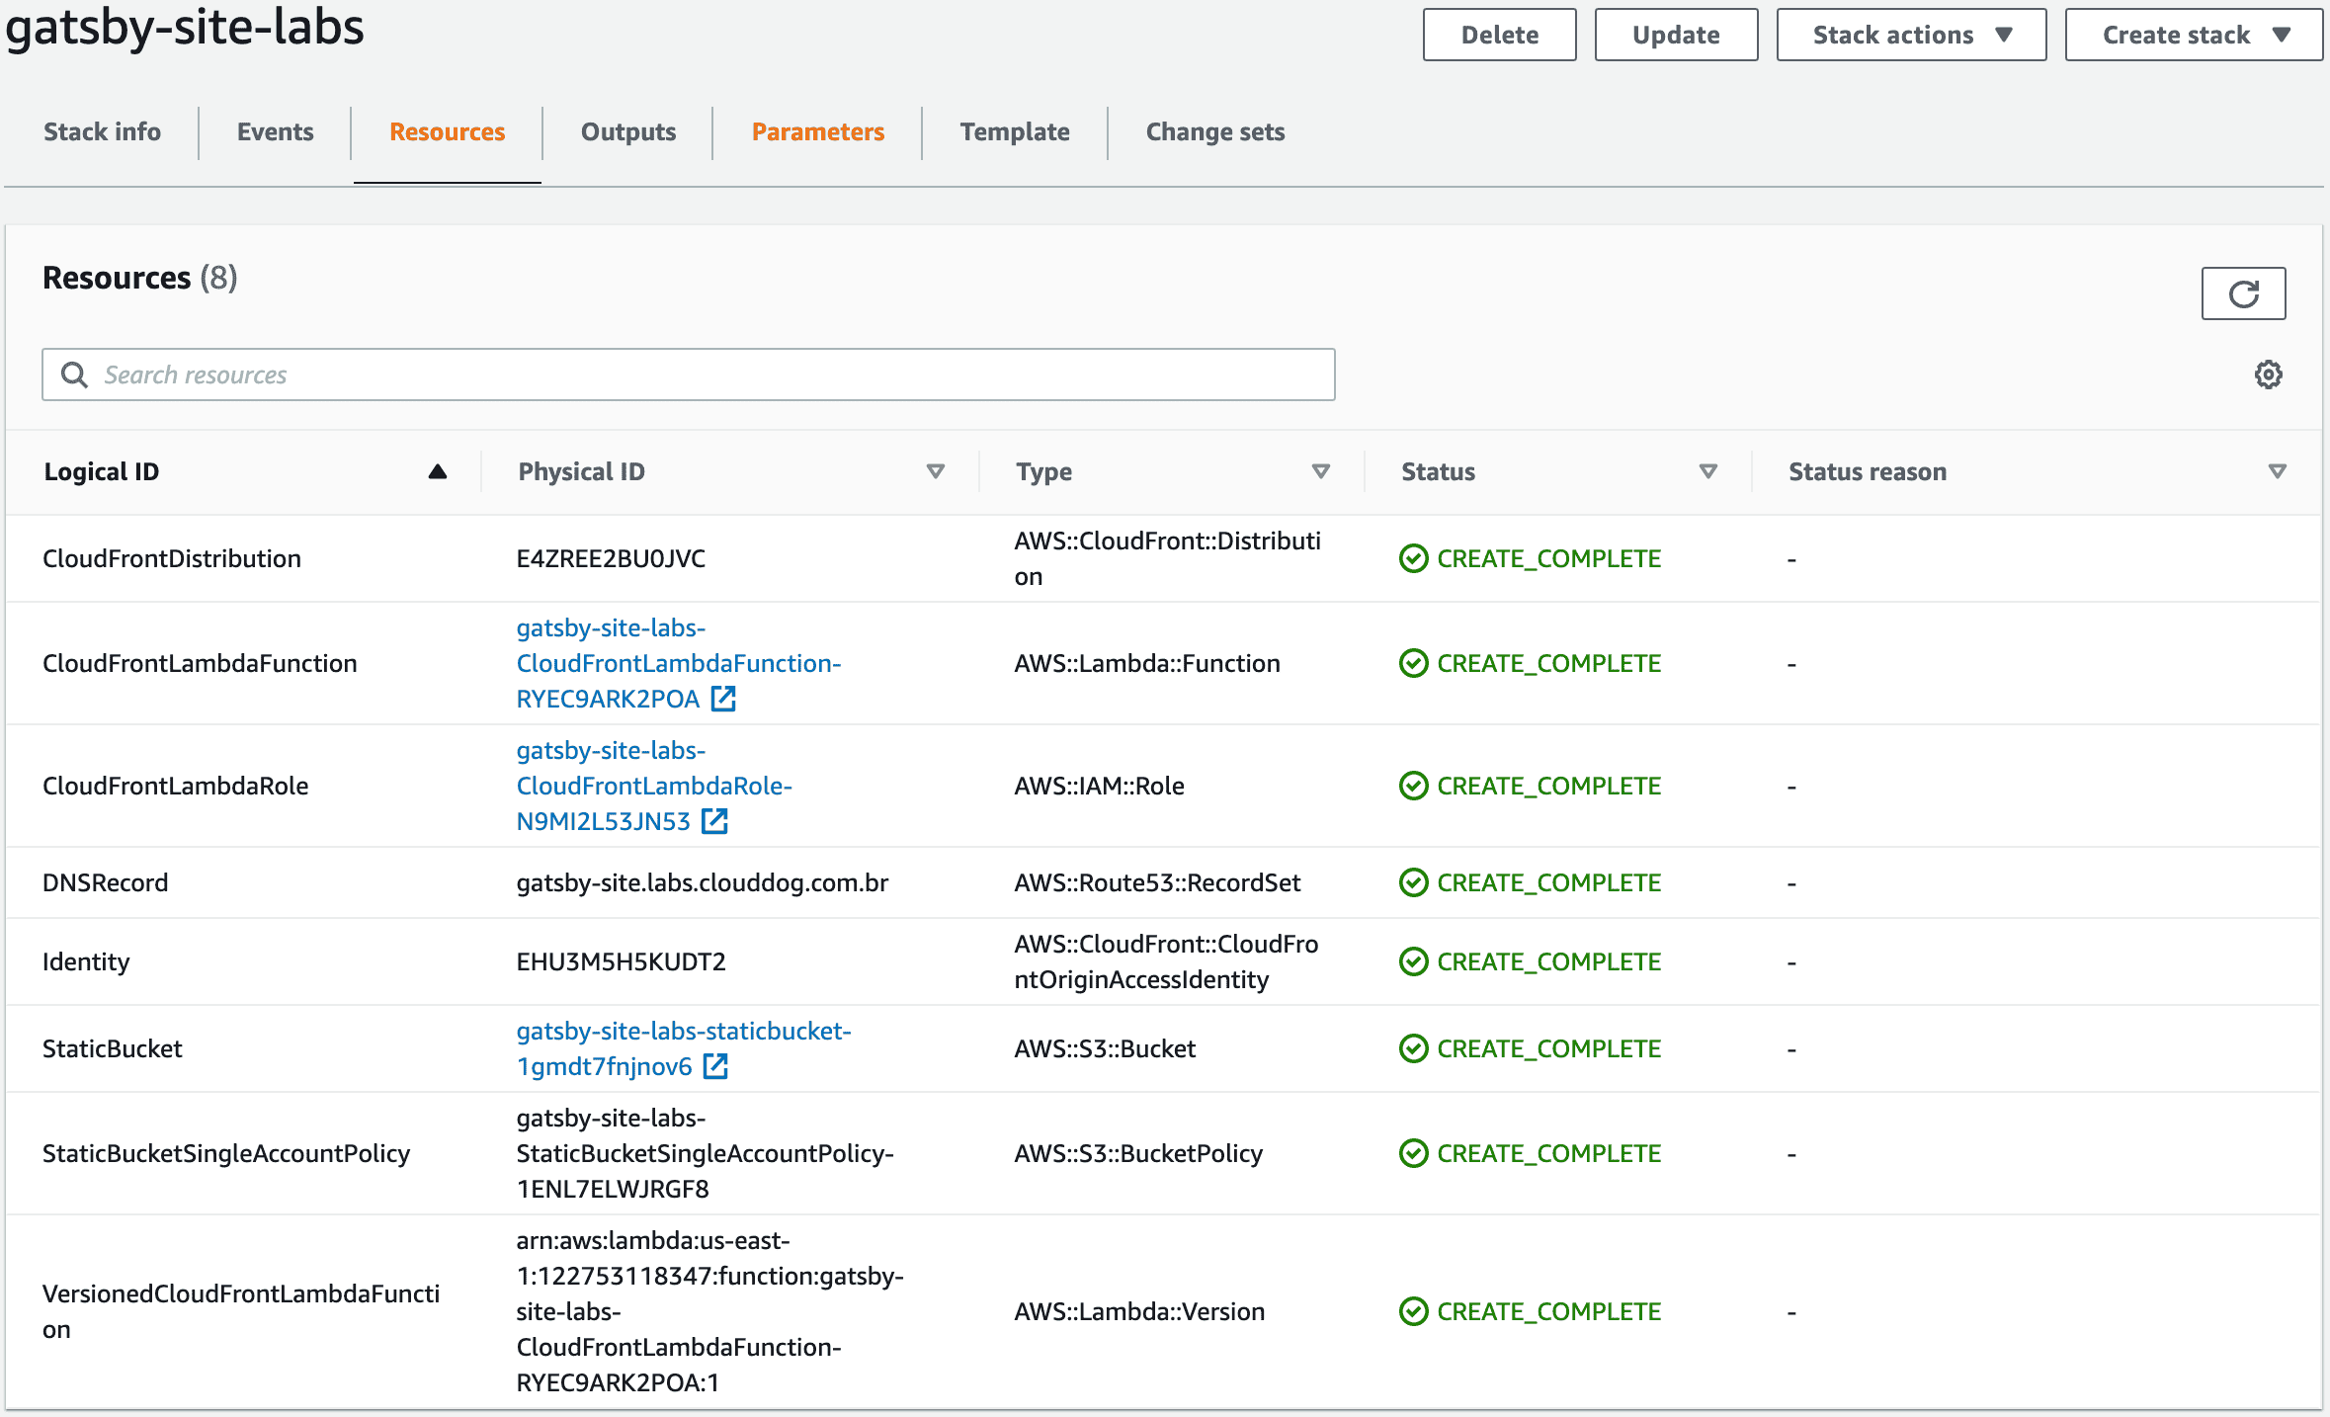
Task: Click success check icon in Identity row
Action: [1414, 961]
